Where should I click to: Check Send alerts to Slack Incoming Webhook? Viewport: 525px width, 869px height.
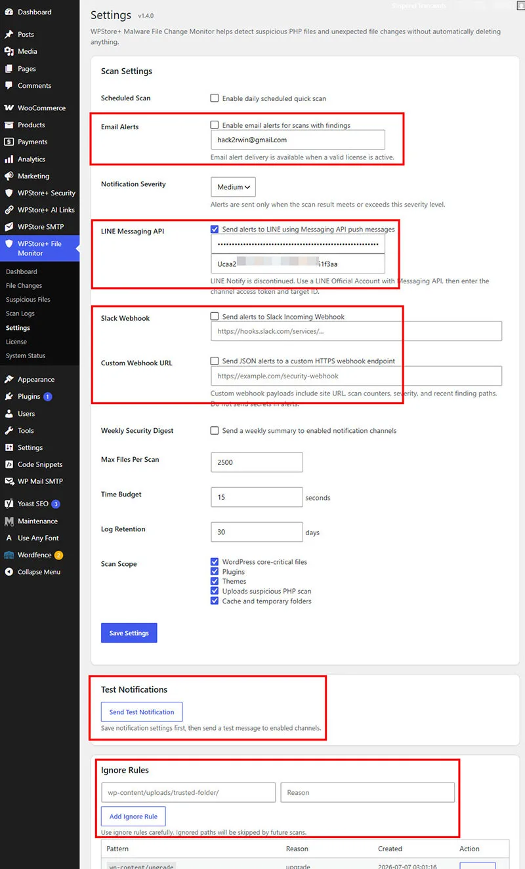click(x=215, y=316)
